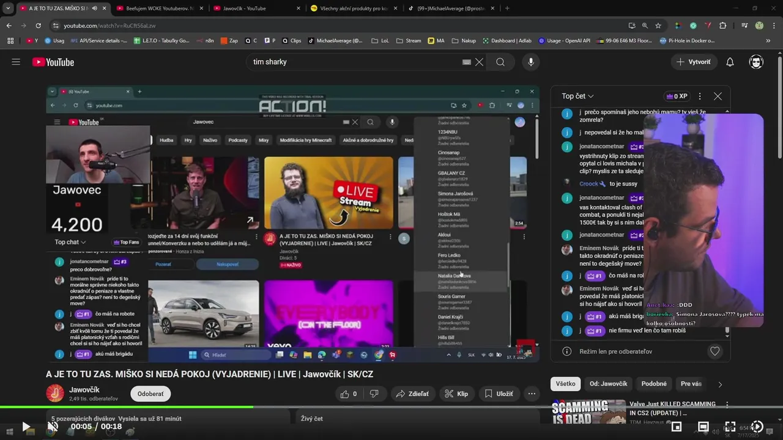Open the Pi-Hole in Docker bookmark
Image resolution: width=783 pixels, height=440 pixels.
[688, 41]
